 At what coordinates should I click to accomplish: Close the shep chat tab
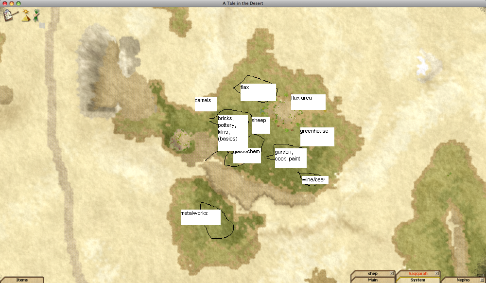(x=392, y=273)
